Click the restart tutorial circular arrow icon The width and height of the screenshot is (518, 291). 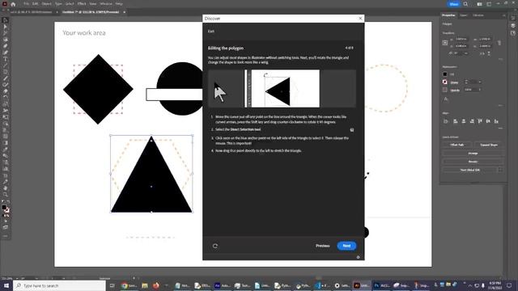tap(215, 246)
